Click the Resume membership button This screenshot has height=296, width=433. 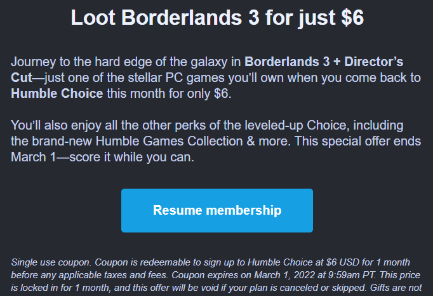coord(216,210)
